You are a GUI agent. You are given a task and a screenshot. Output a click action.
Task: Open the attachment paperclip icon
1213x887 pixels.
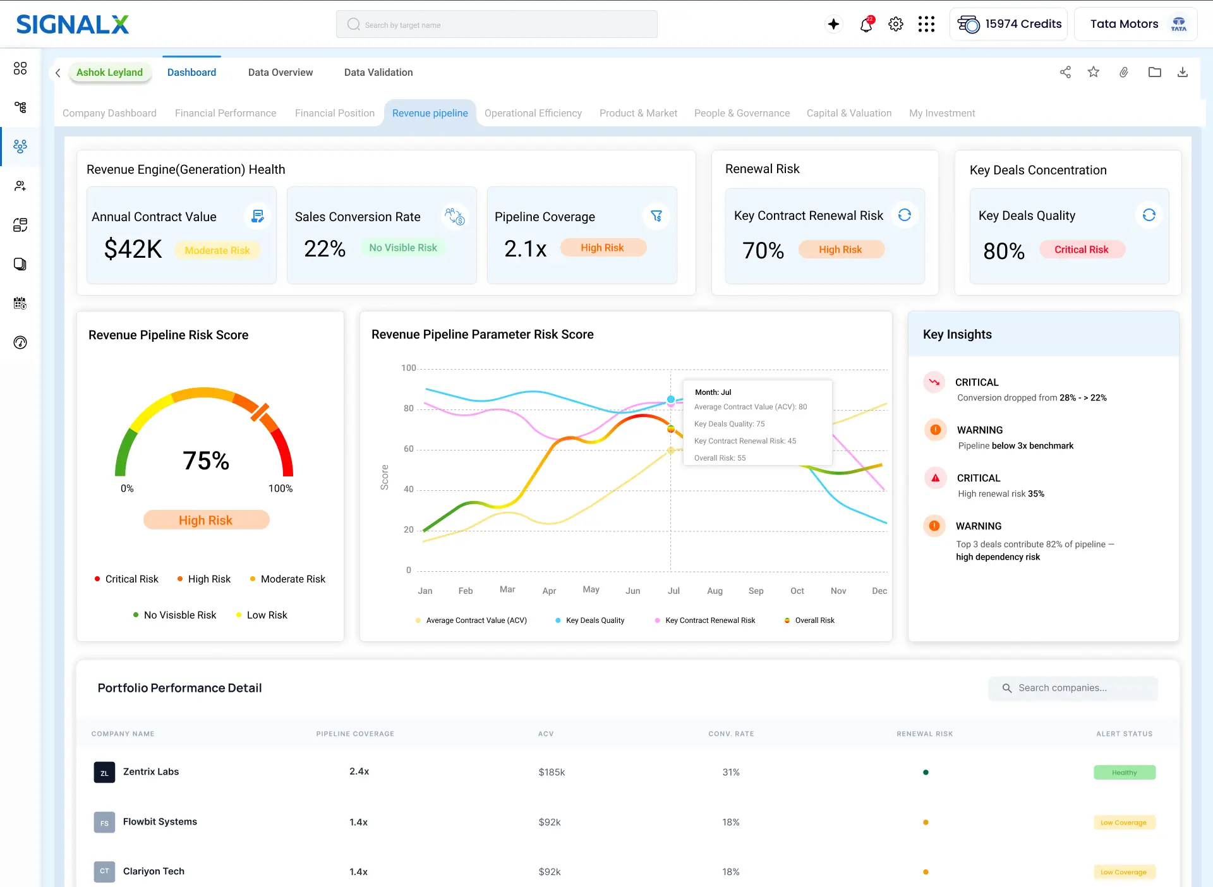pyautogui.click(x=1124, y=72)
